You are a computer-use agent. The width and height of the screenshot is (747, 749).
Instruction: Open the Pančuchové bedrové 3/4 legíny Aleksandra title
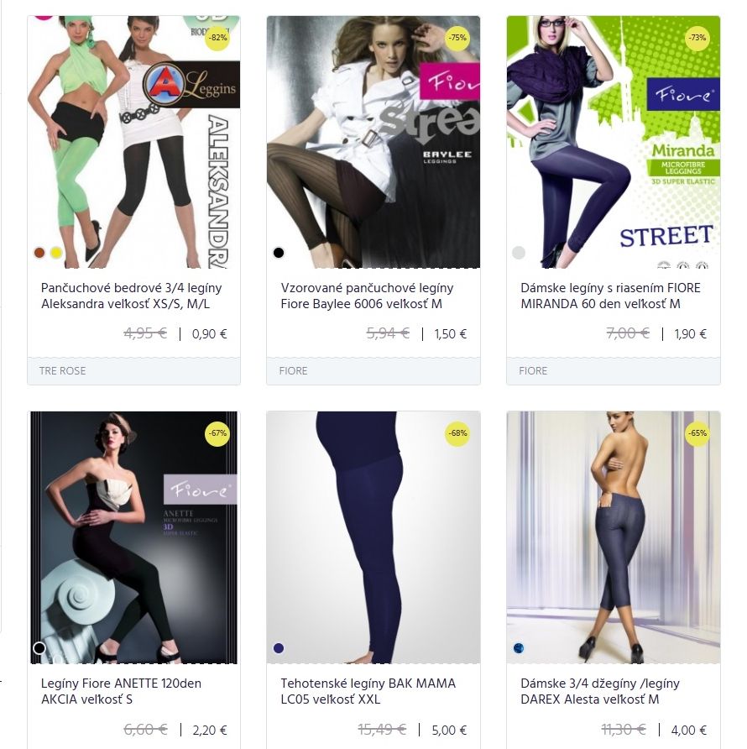[131, 296]
